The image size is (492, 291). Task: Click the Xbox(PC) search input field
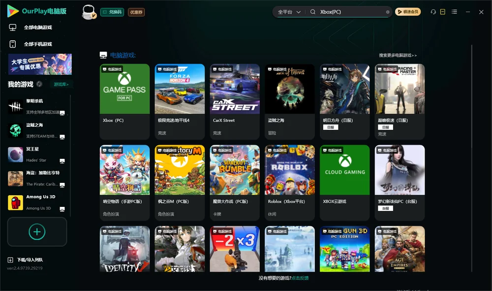point(352,12)
